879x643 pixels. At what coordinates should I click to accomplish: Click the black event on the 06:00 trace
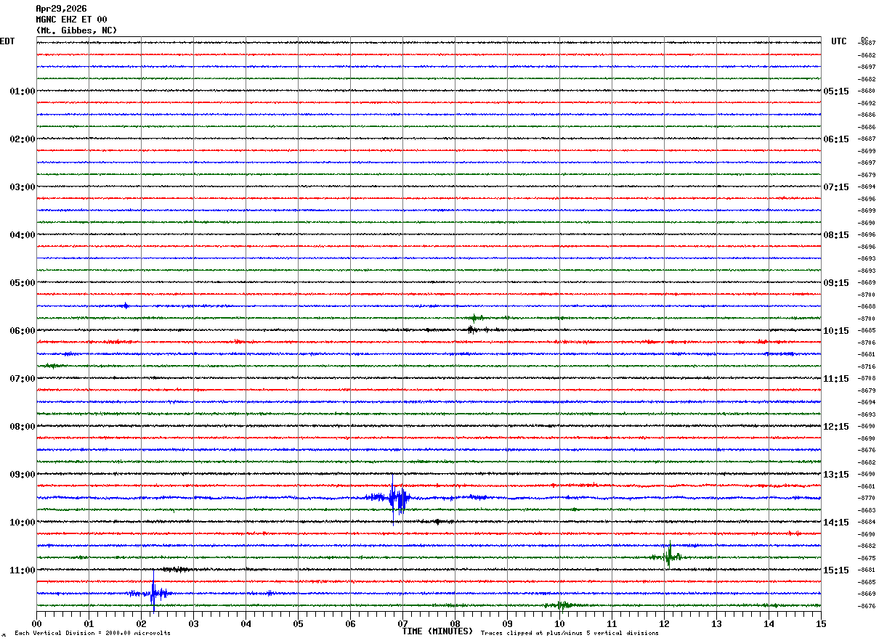coord(472,329)
